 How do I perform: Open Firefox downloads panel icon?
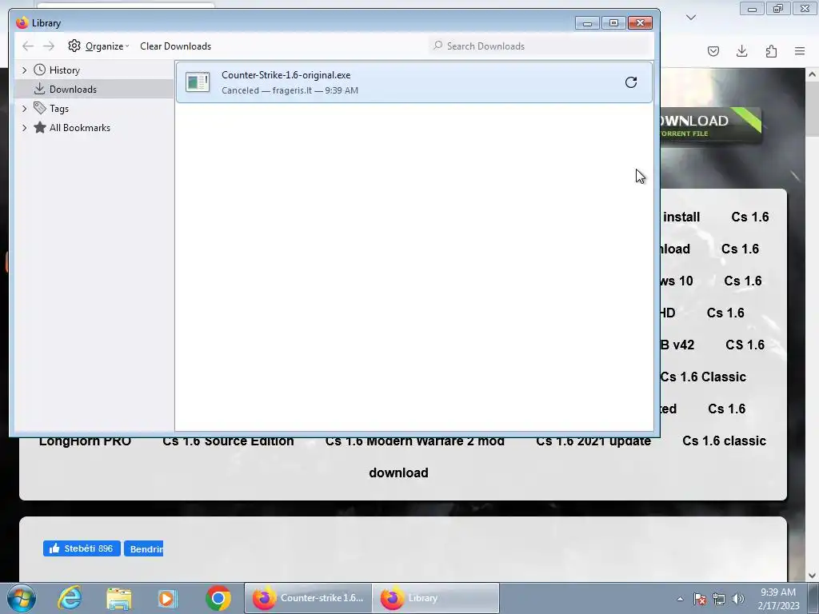pos(741,51)
